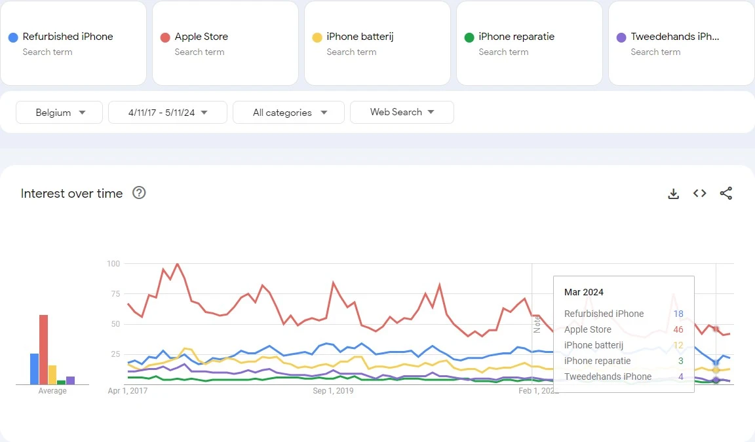755x442 pixels.
Task: Open the embed code icon
Action: (699, 193)
